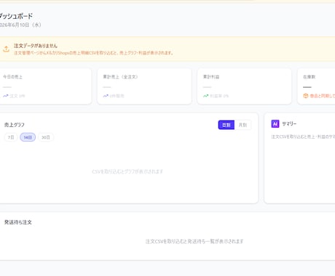Image resolution: width=335 pixels, height=276 pixels.
Task: Click the 売上グラフ heading
Action: [x=15, y=125]
